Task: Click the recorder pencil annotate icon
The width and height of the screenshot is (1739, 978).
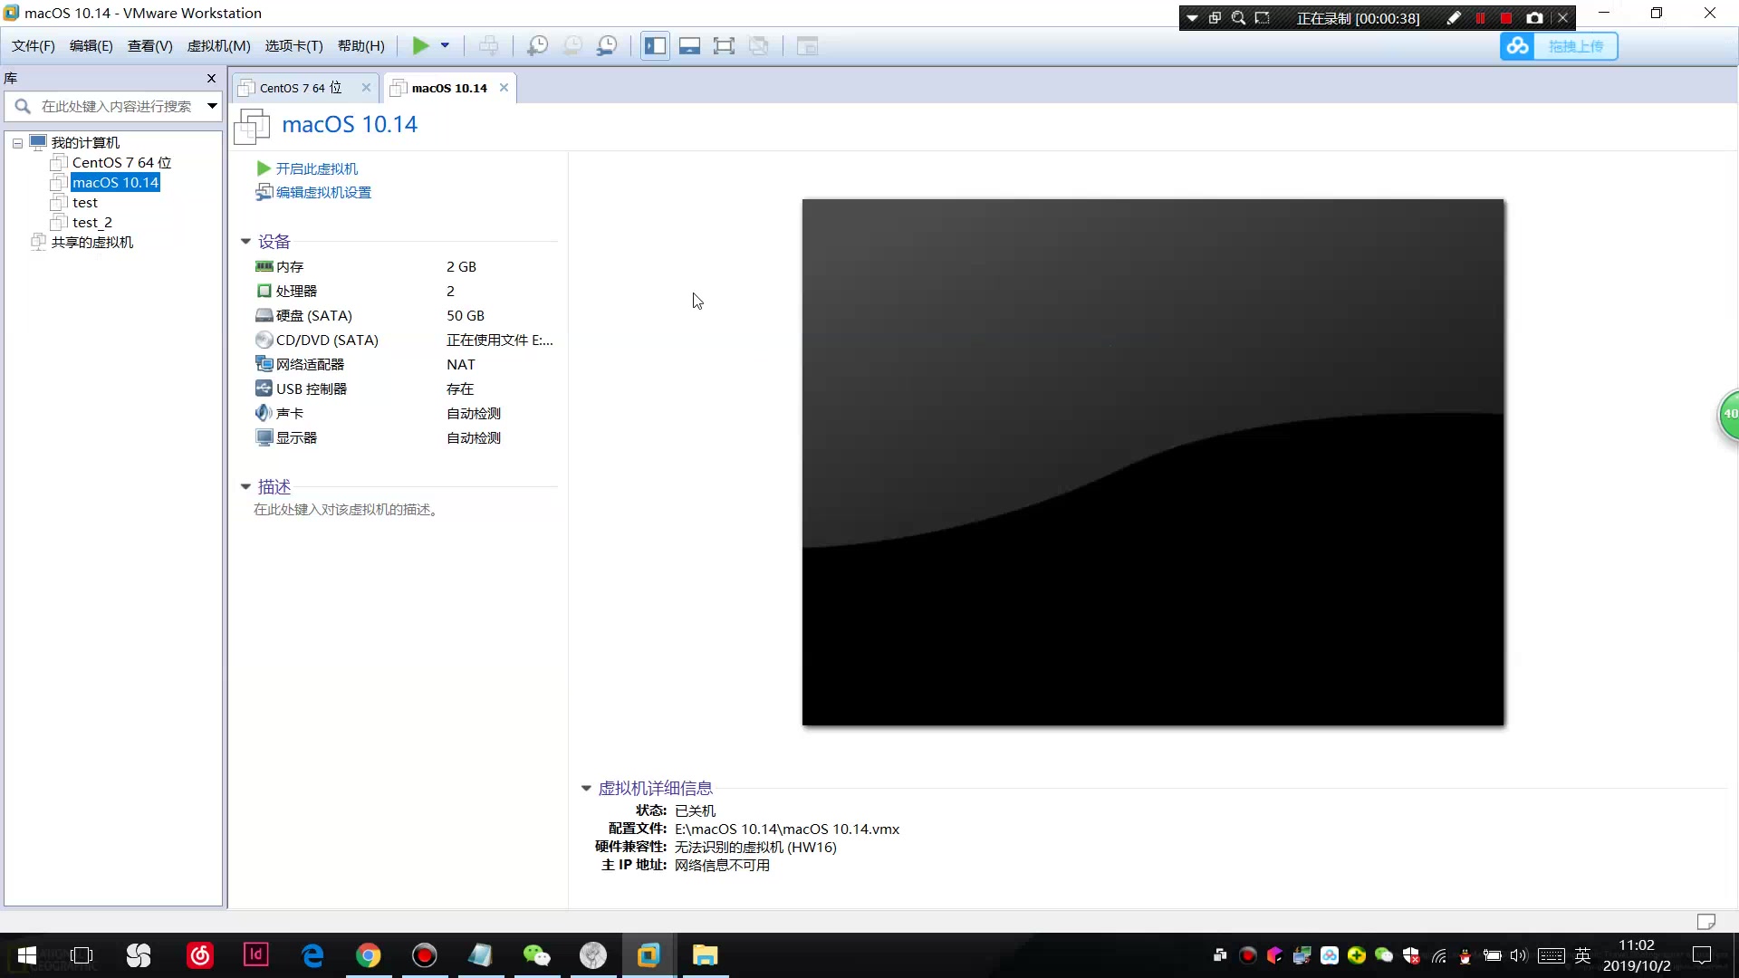Action: 1454,18
